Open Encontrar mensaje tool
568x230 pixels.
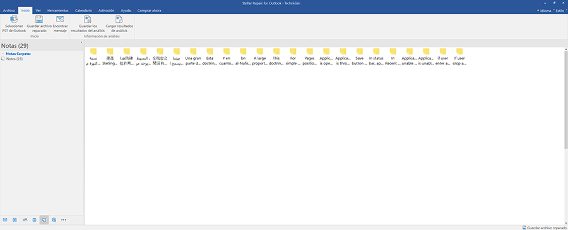click(60, 24)
